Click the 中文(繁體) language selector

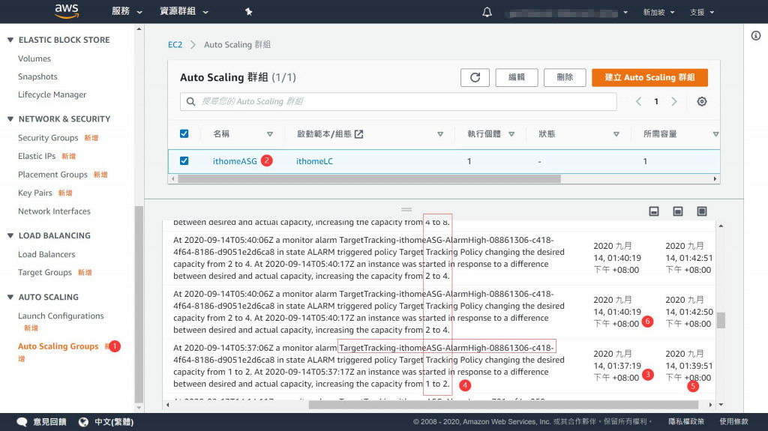(114, 422)
